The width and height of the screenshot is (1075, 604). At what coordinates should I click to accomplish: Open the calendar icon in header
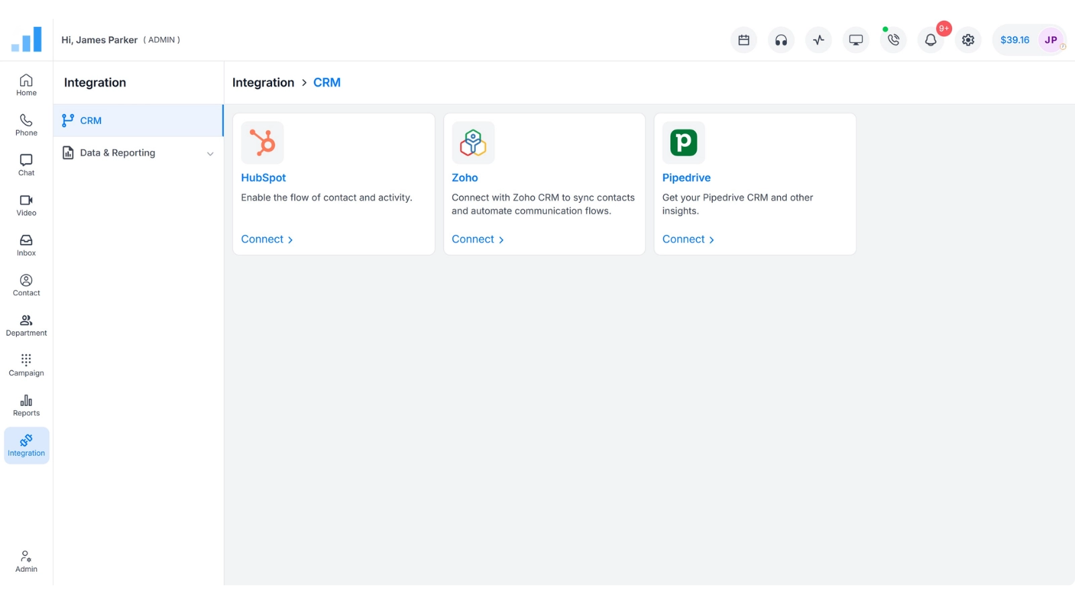[744, 40]
